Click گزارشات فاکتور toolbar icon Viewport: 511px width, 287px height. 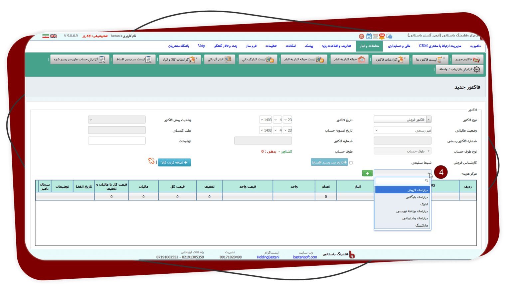pos(401,59)
